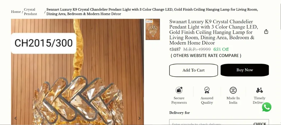Open WhatsApp chat floating icon
This screenshot has height=125, width=281.
pos(267,107)
